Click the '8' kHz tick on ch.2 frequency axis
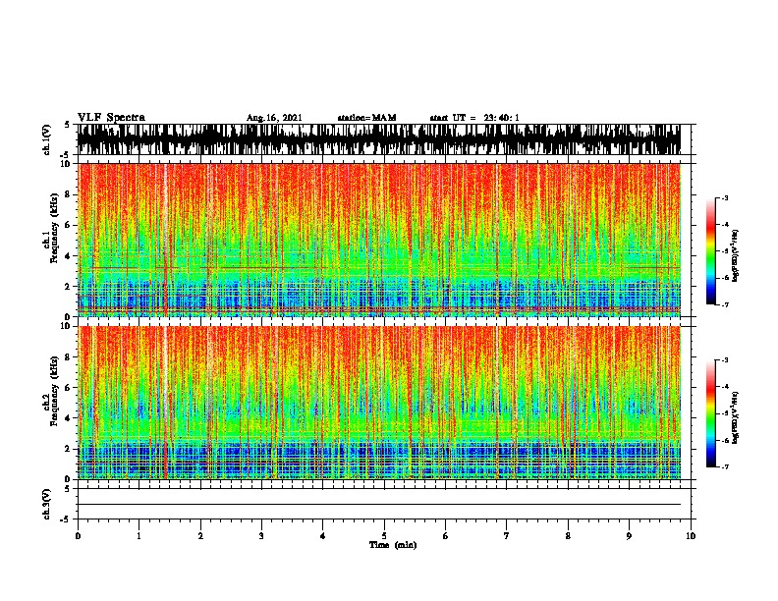 69,357
